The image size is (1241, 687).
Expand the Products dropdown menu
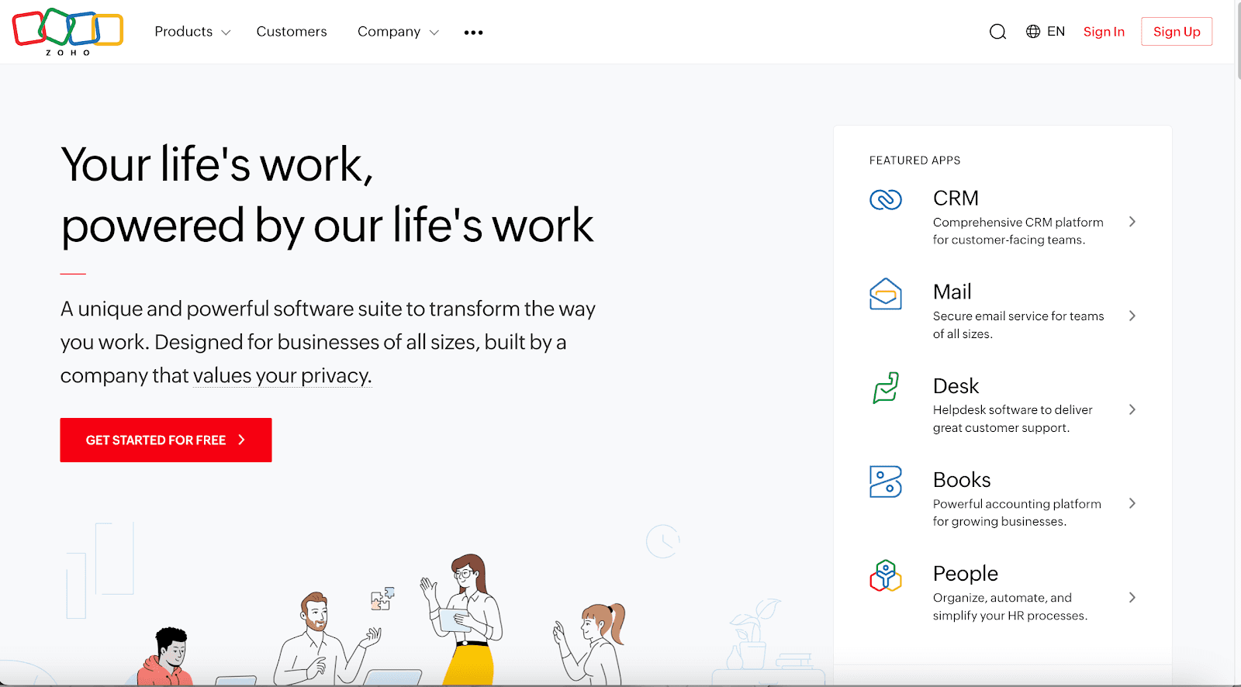coord(192,32)
